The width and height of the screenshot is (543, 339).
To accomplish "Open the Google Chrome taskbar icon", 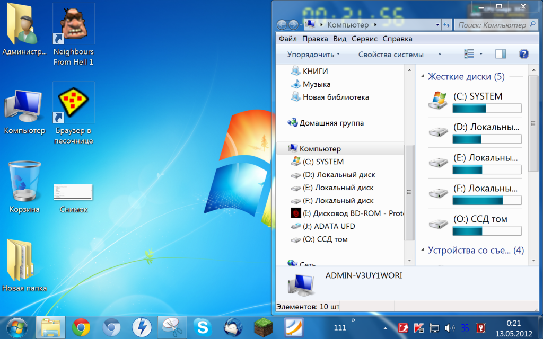I will click(x=81, y=327).
